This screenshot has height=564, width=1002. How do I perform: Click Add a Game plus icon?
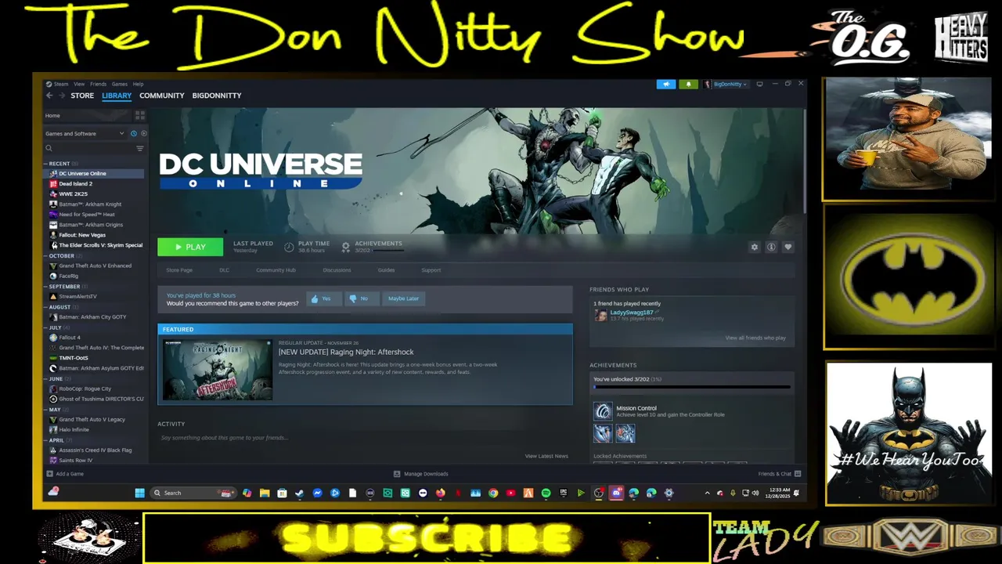pyautogui.click(x=50, y=474)
